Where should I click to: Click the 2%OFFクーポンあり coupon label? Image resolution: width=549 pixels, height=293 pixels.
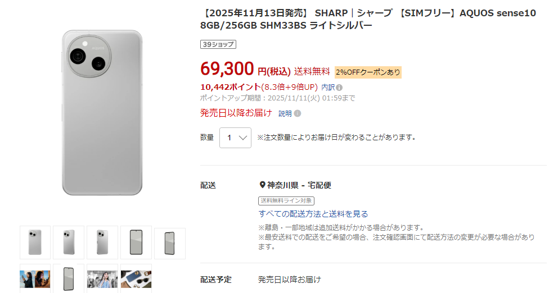(x=368, y=72)
